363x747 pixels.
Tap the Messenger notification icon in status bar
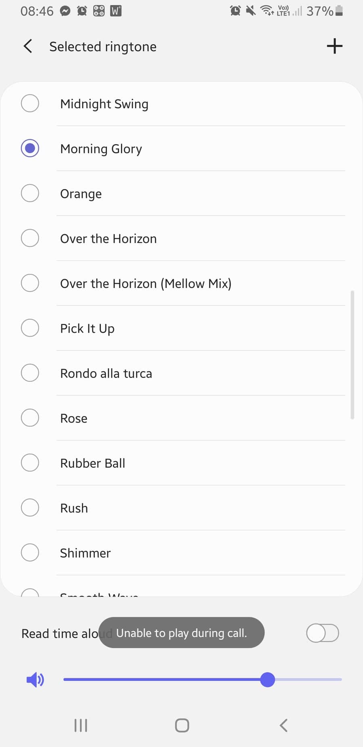click(65, 11)
